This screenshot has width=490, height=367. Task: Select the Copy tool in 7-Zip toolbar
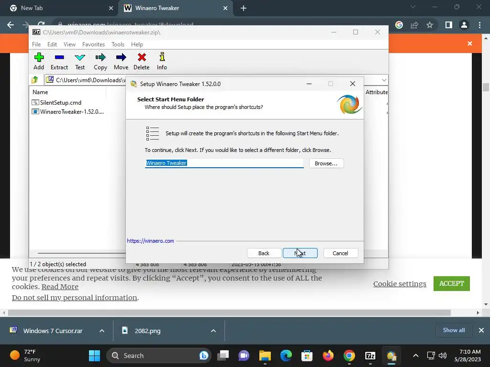(x=100, y=61)
